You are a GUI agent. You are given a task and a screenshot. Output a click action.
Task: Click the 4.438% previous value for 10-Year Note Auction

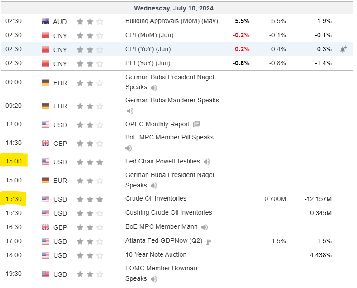[320, 255]
